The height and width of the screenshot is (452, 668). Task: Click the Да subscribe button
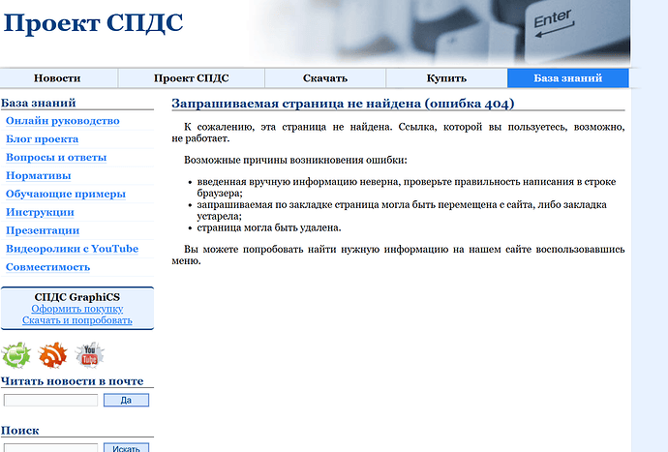[x=126, y=400]
